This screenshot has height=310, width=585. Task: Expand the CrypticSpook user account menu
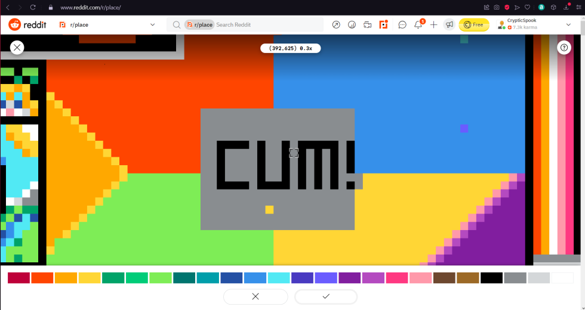coord(568,25)
